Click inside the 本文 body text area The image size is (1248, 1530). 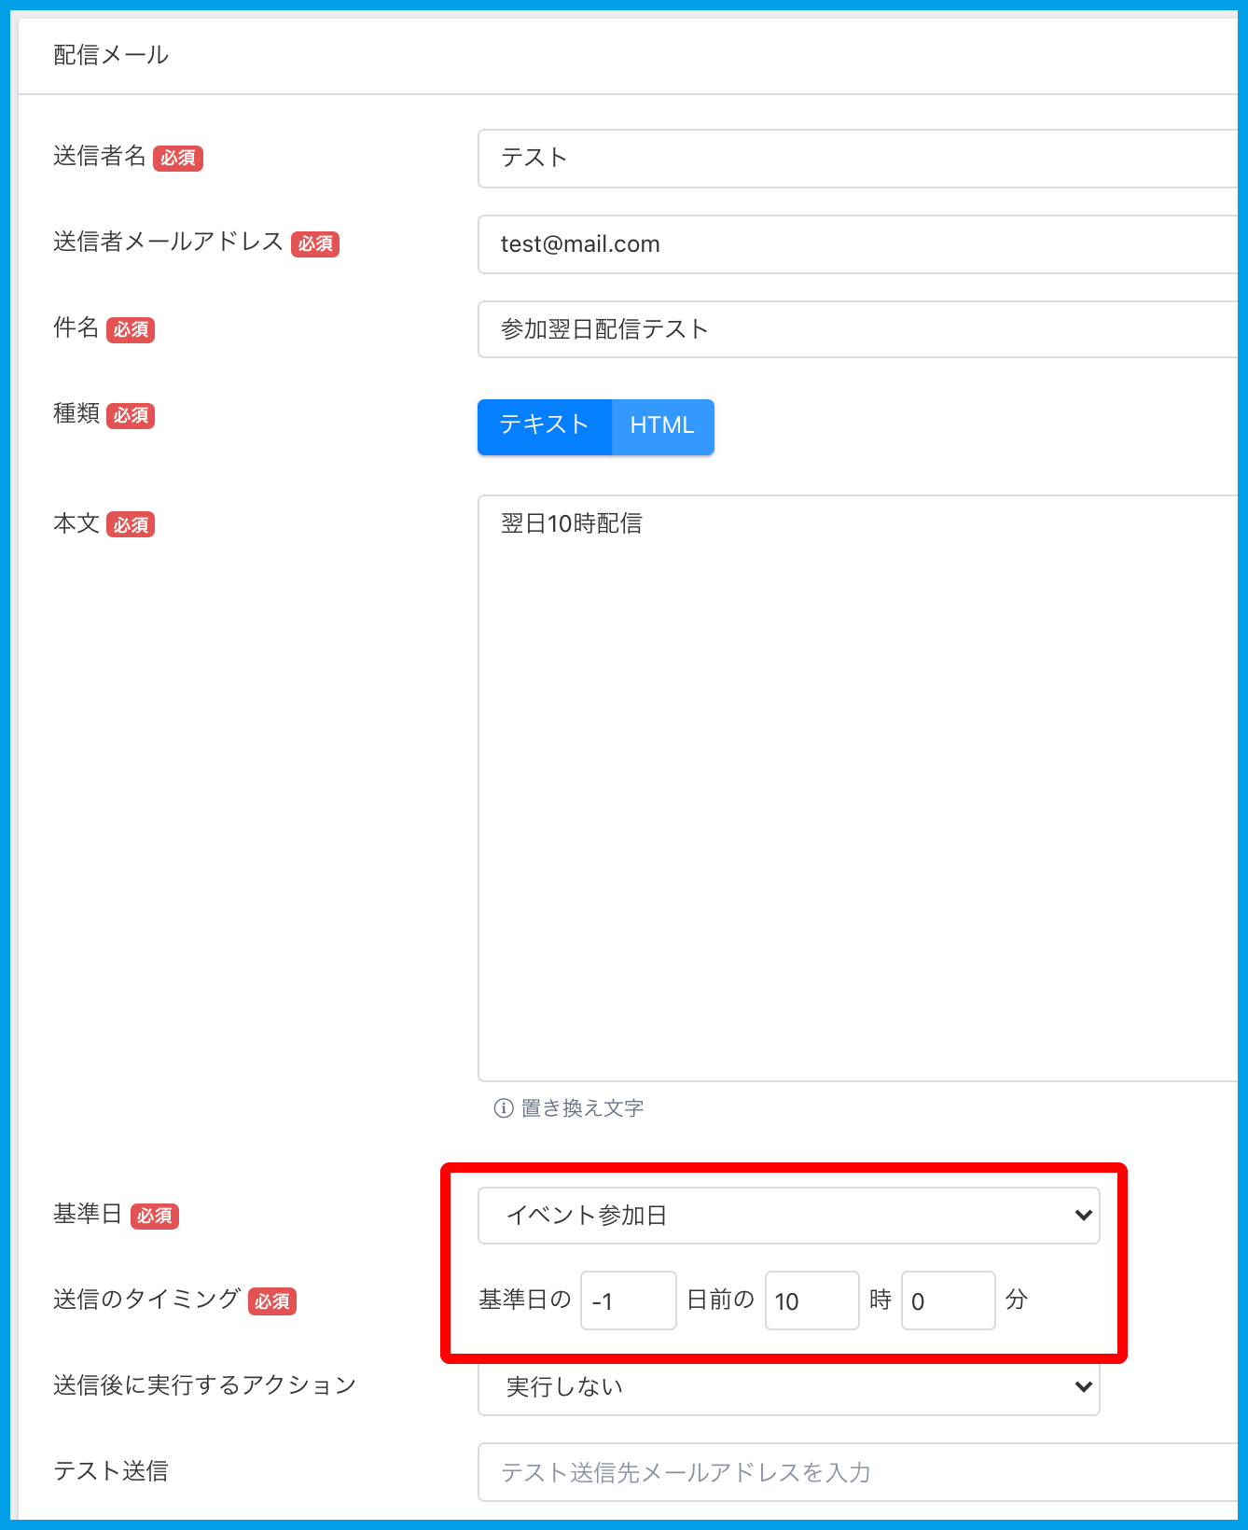[858, 788]
